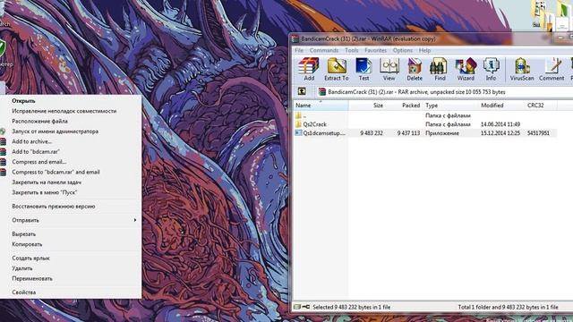Click the 15.12.2014 12:25 modified cell
The width and height of the screenshot is (573, 322).
click(x=500, y=133)
